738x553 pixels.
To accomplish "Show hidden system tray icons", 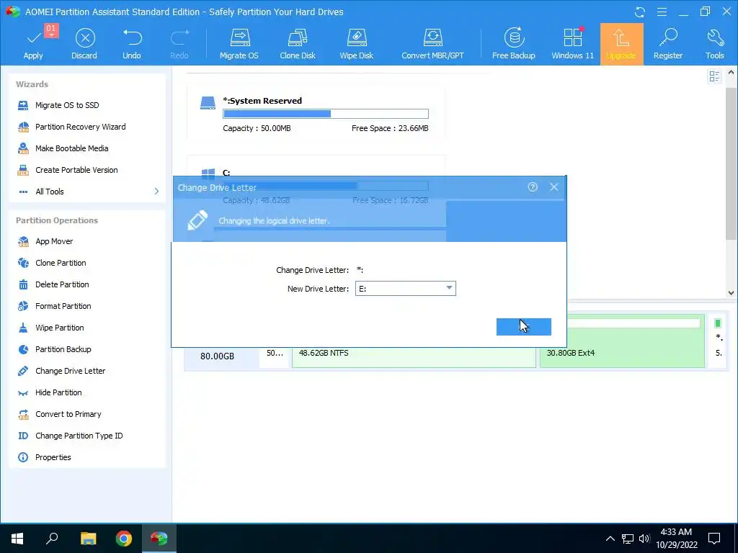I will pos(610,539).
